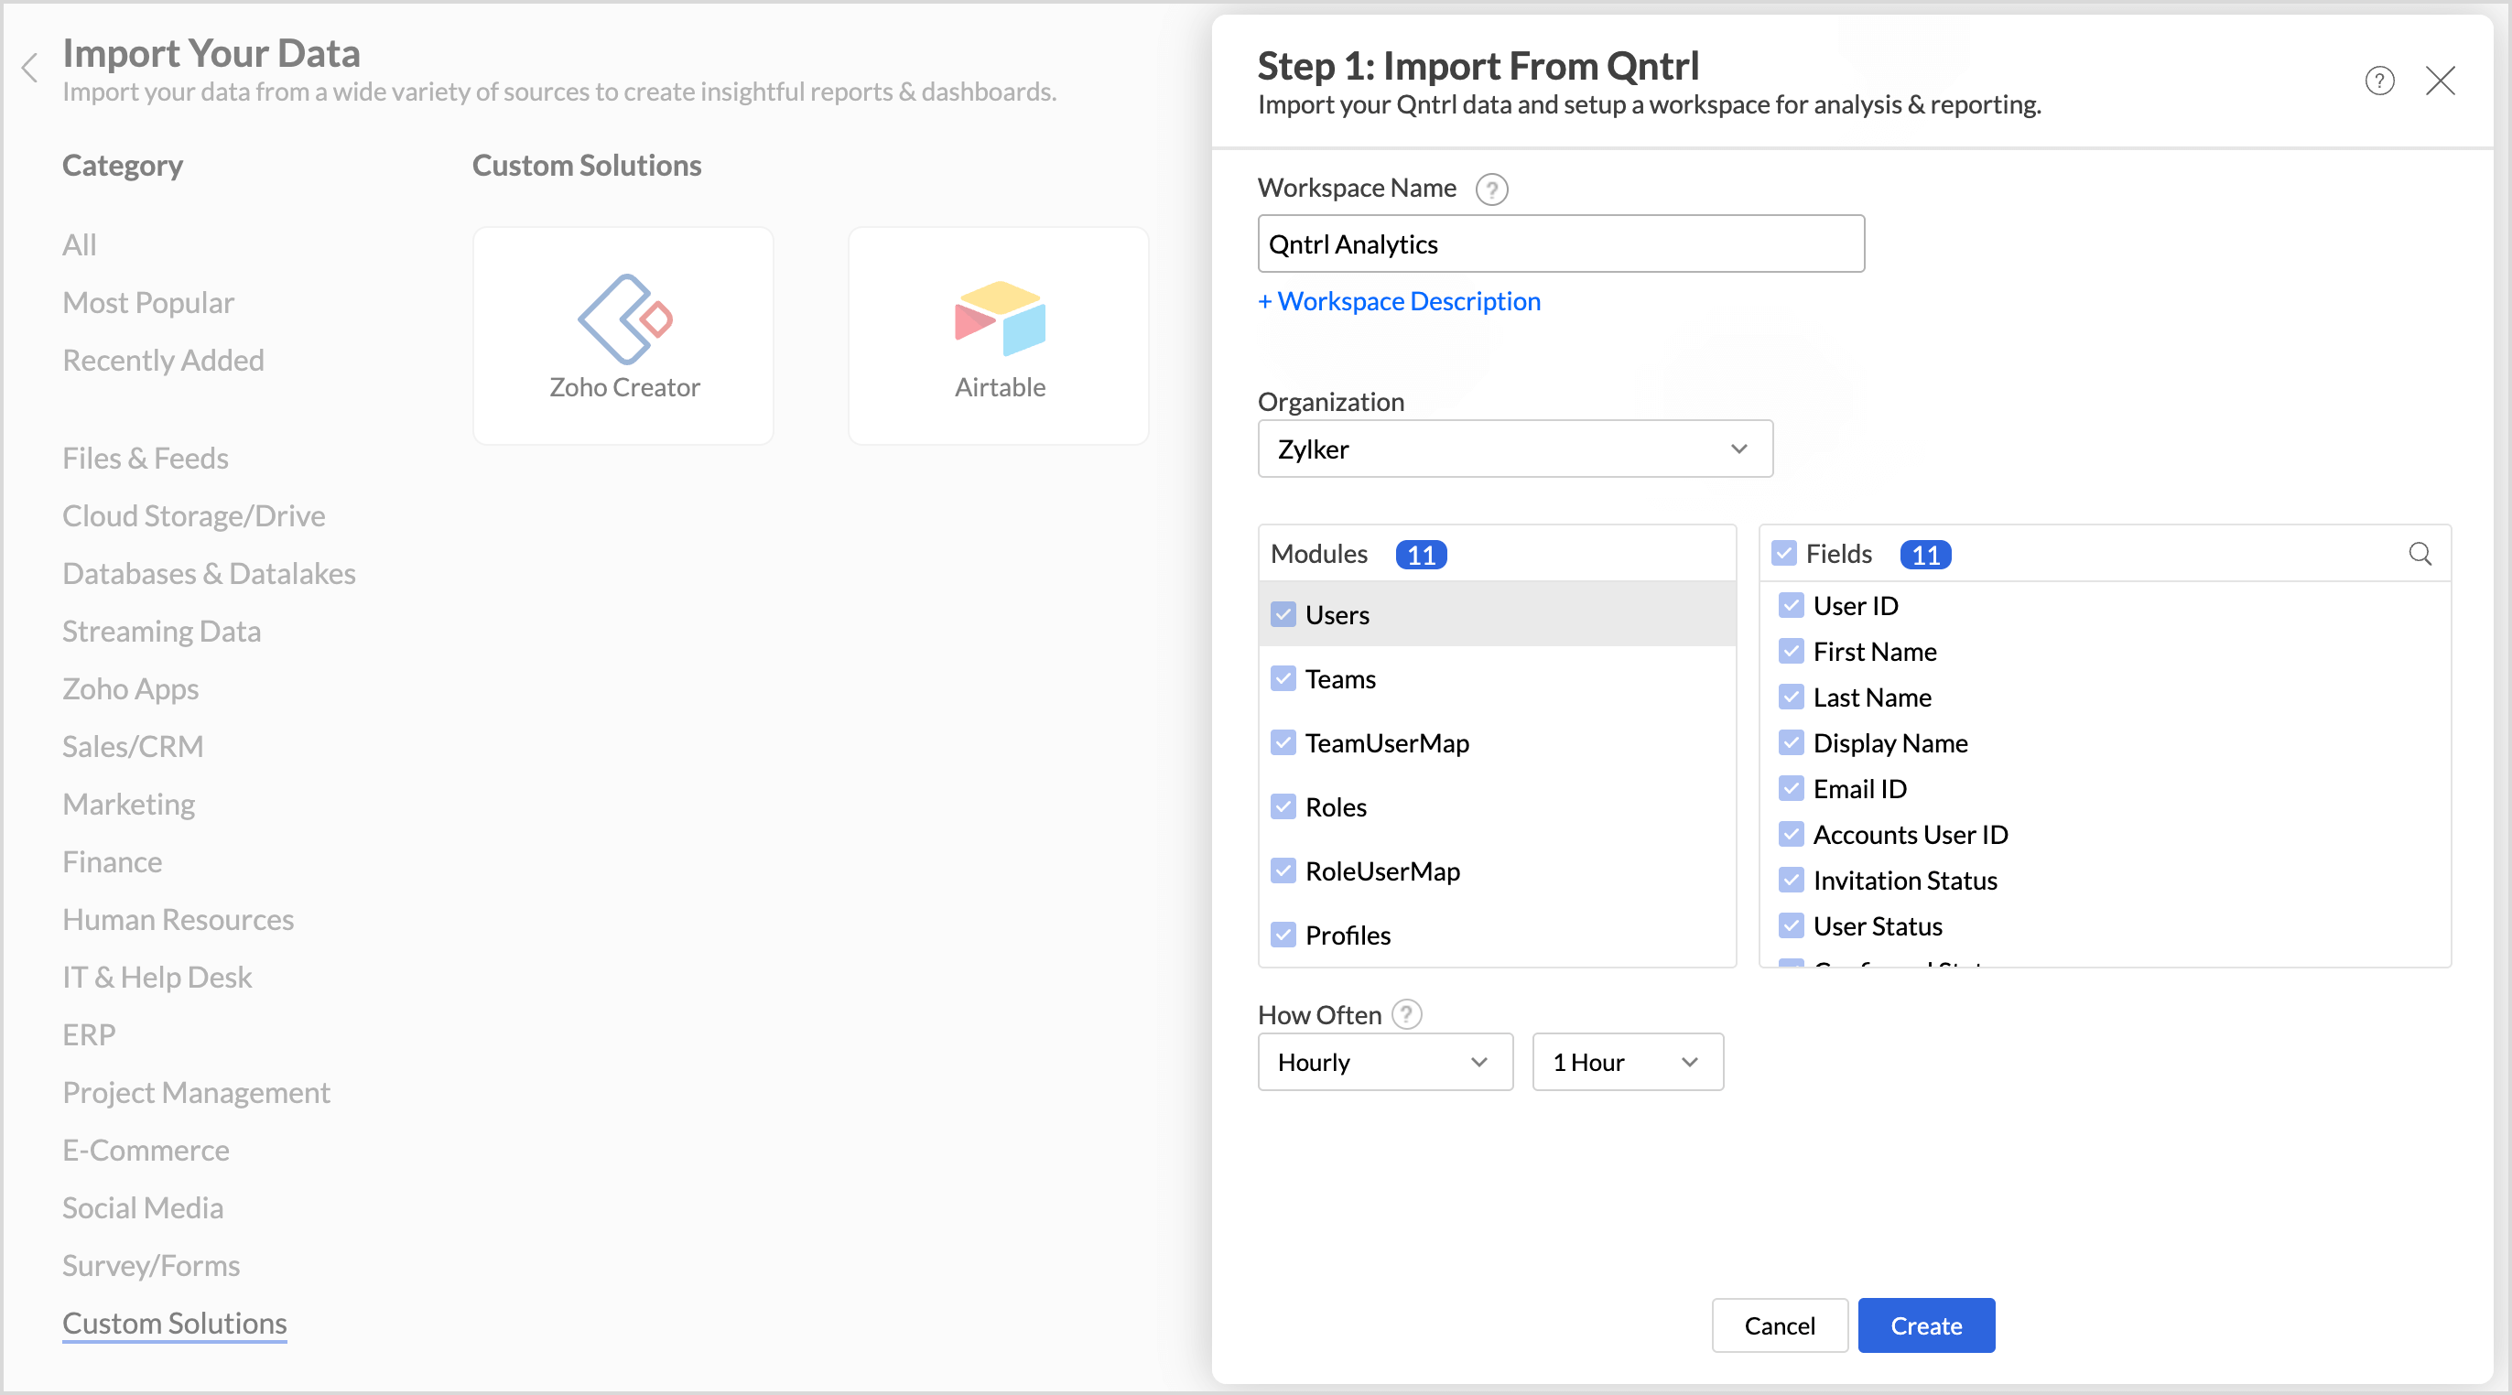Click the Create button
The image size is (2512, 1395).
click(1925, 1325)
